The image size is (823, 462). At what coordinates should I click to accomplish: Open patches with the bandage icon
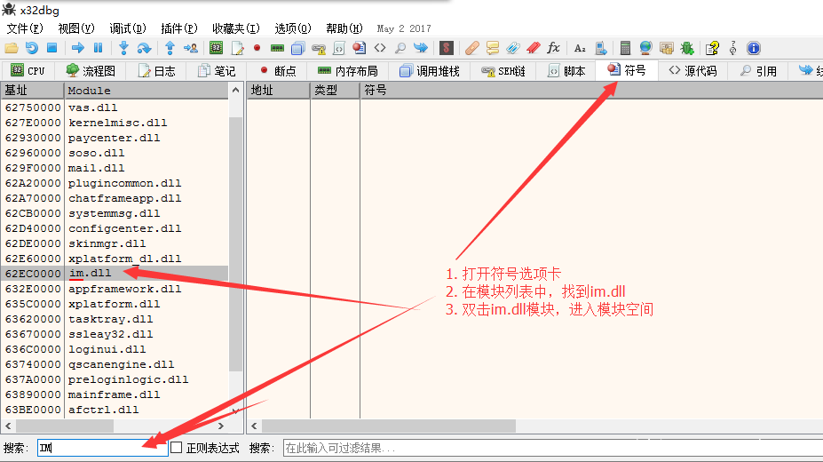tap(471, 48)
